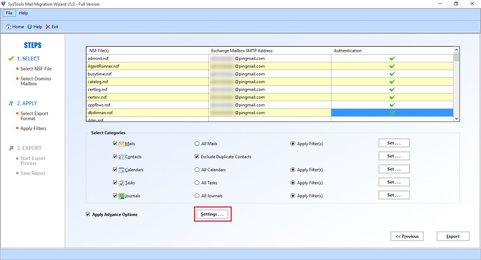Select the All Calendars radio button
This screenshot has height=260, width=481.
click(197, 170)
